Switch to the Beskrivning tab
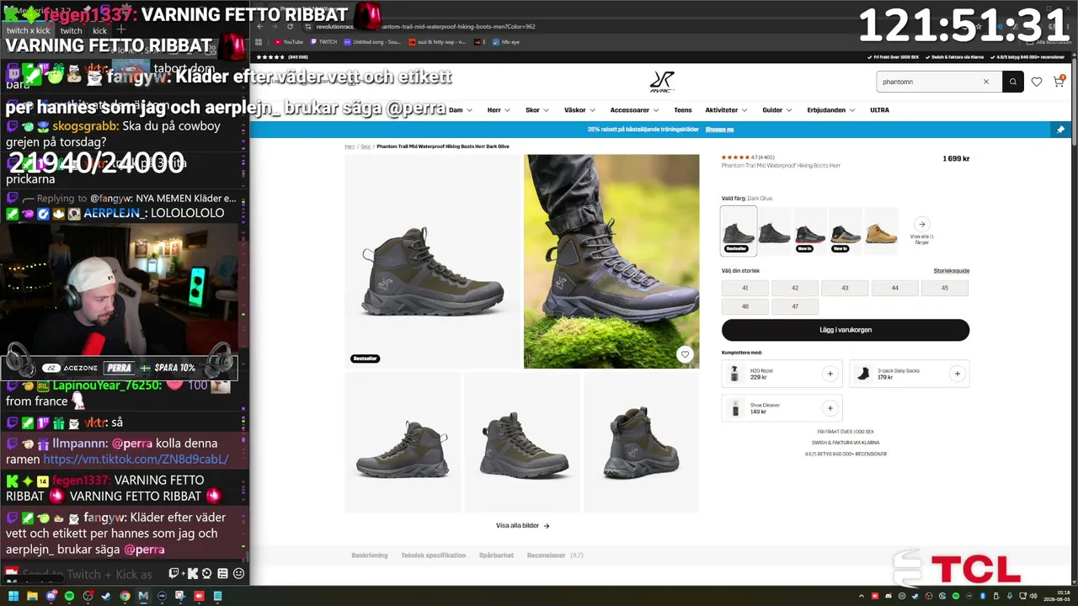This screenshot has width=1078, height=606. [370, 555]
